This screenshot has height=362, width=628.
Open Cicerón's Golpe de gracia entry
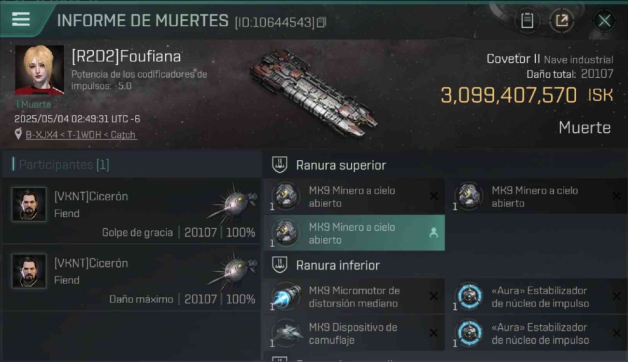point(131,211)
